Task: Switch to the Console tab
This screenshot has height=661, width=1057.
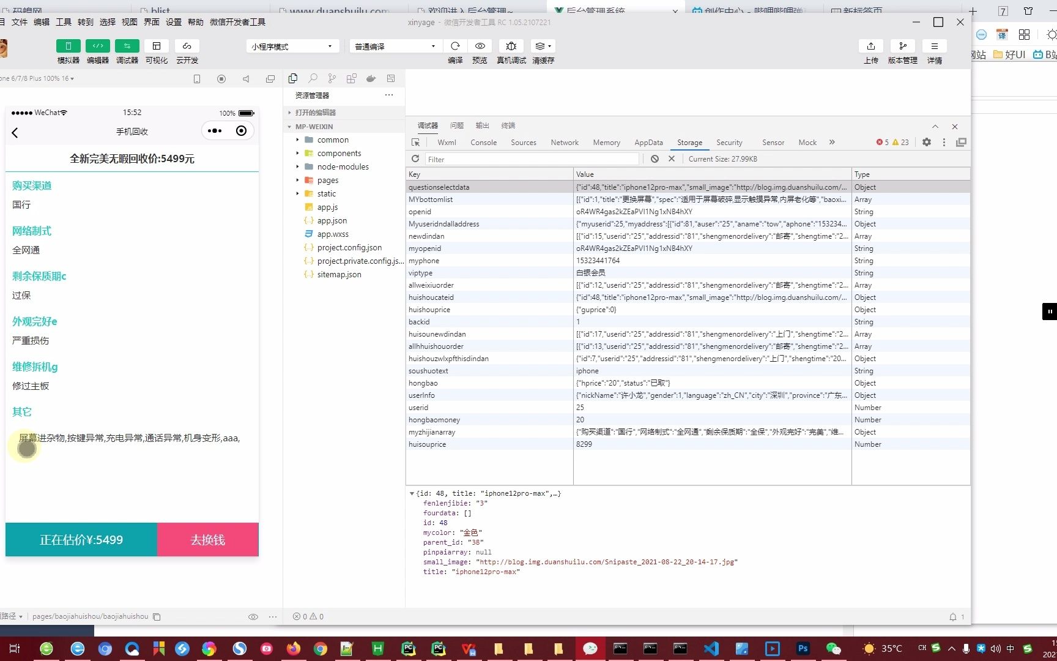Action: point(483,143)
